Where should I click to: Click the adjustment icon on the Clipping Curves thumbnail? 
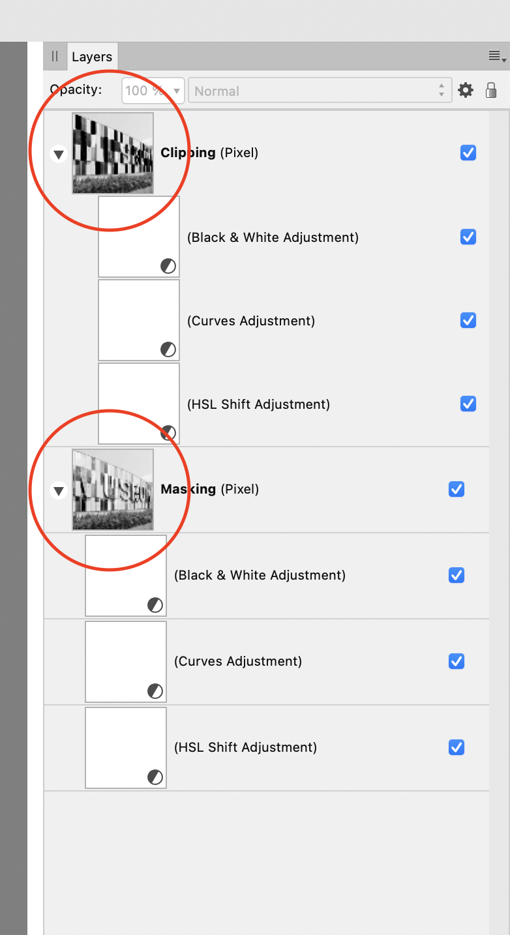[x=168, y=349]
